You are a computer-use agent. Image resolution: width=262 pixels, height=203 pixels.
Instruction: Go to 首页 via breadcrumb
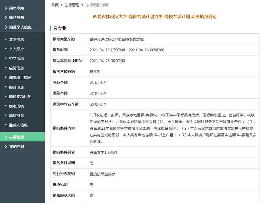[x=55, y=5]
